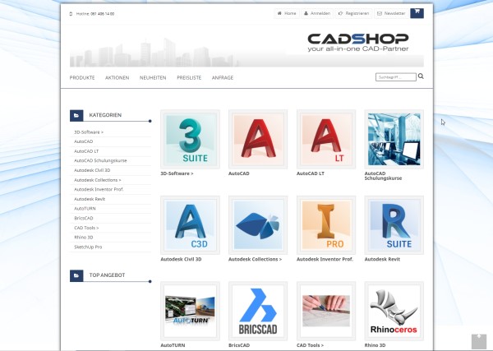This screenshot has height=351, width=493.
Task: Open the Autodesk Collections thumbnail
Action: (258, 225)
